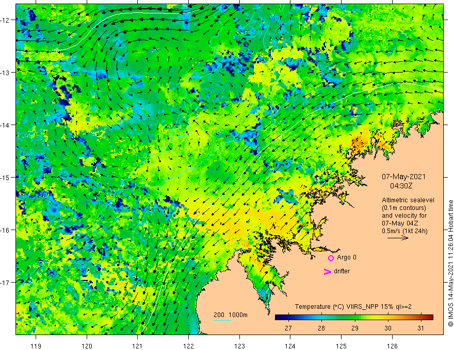Click the Temperature VIIRS_NPP colorbar title
The width and height of the screenshot is (454, 350).
click(x=353, y=307)
